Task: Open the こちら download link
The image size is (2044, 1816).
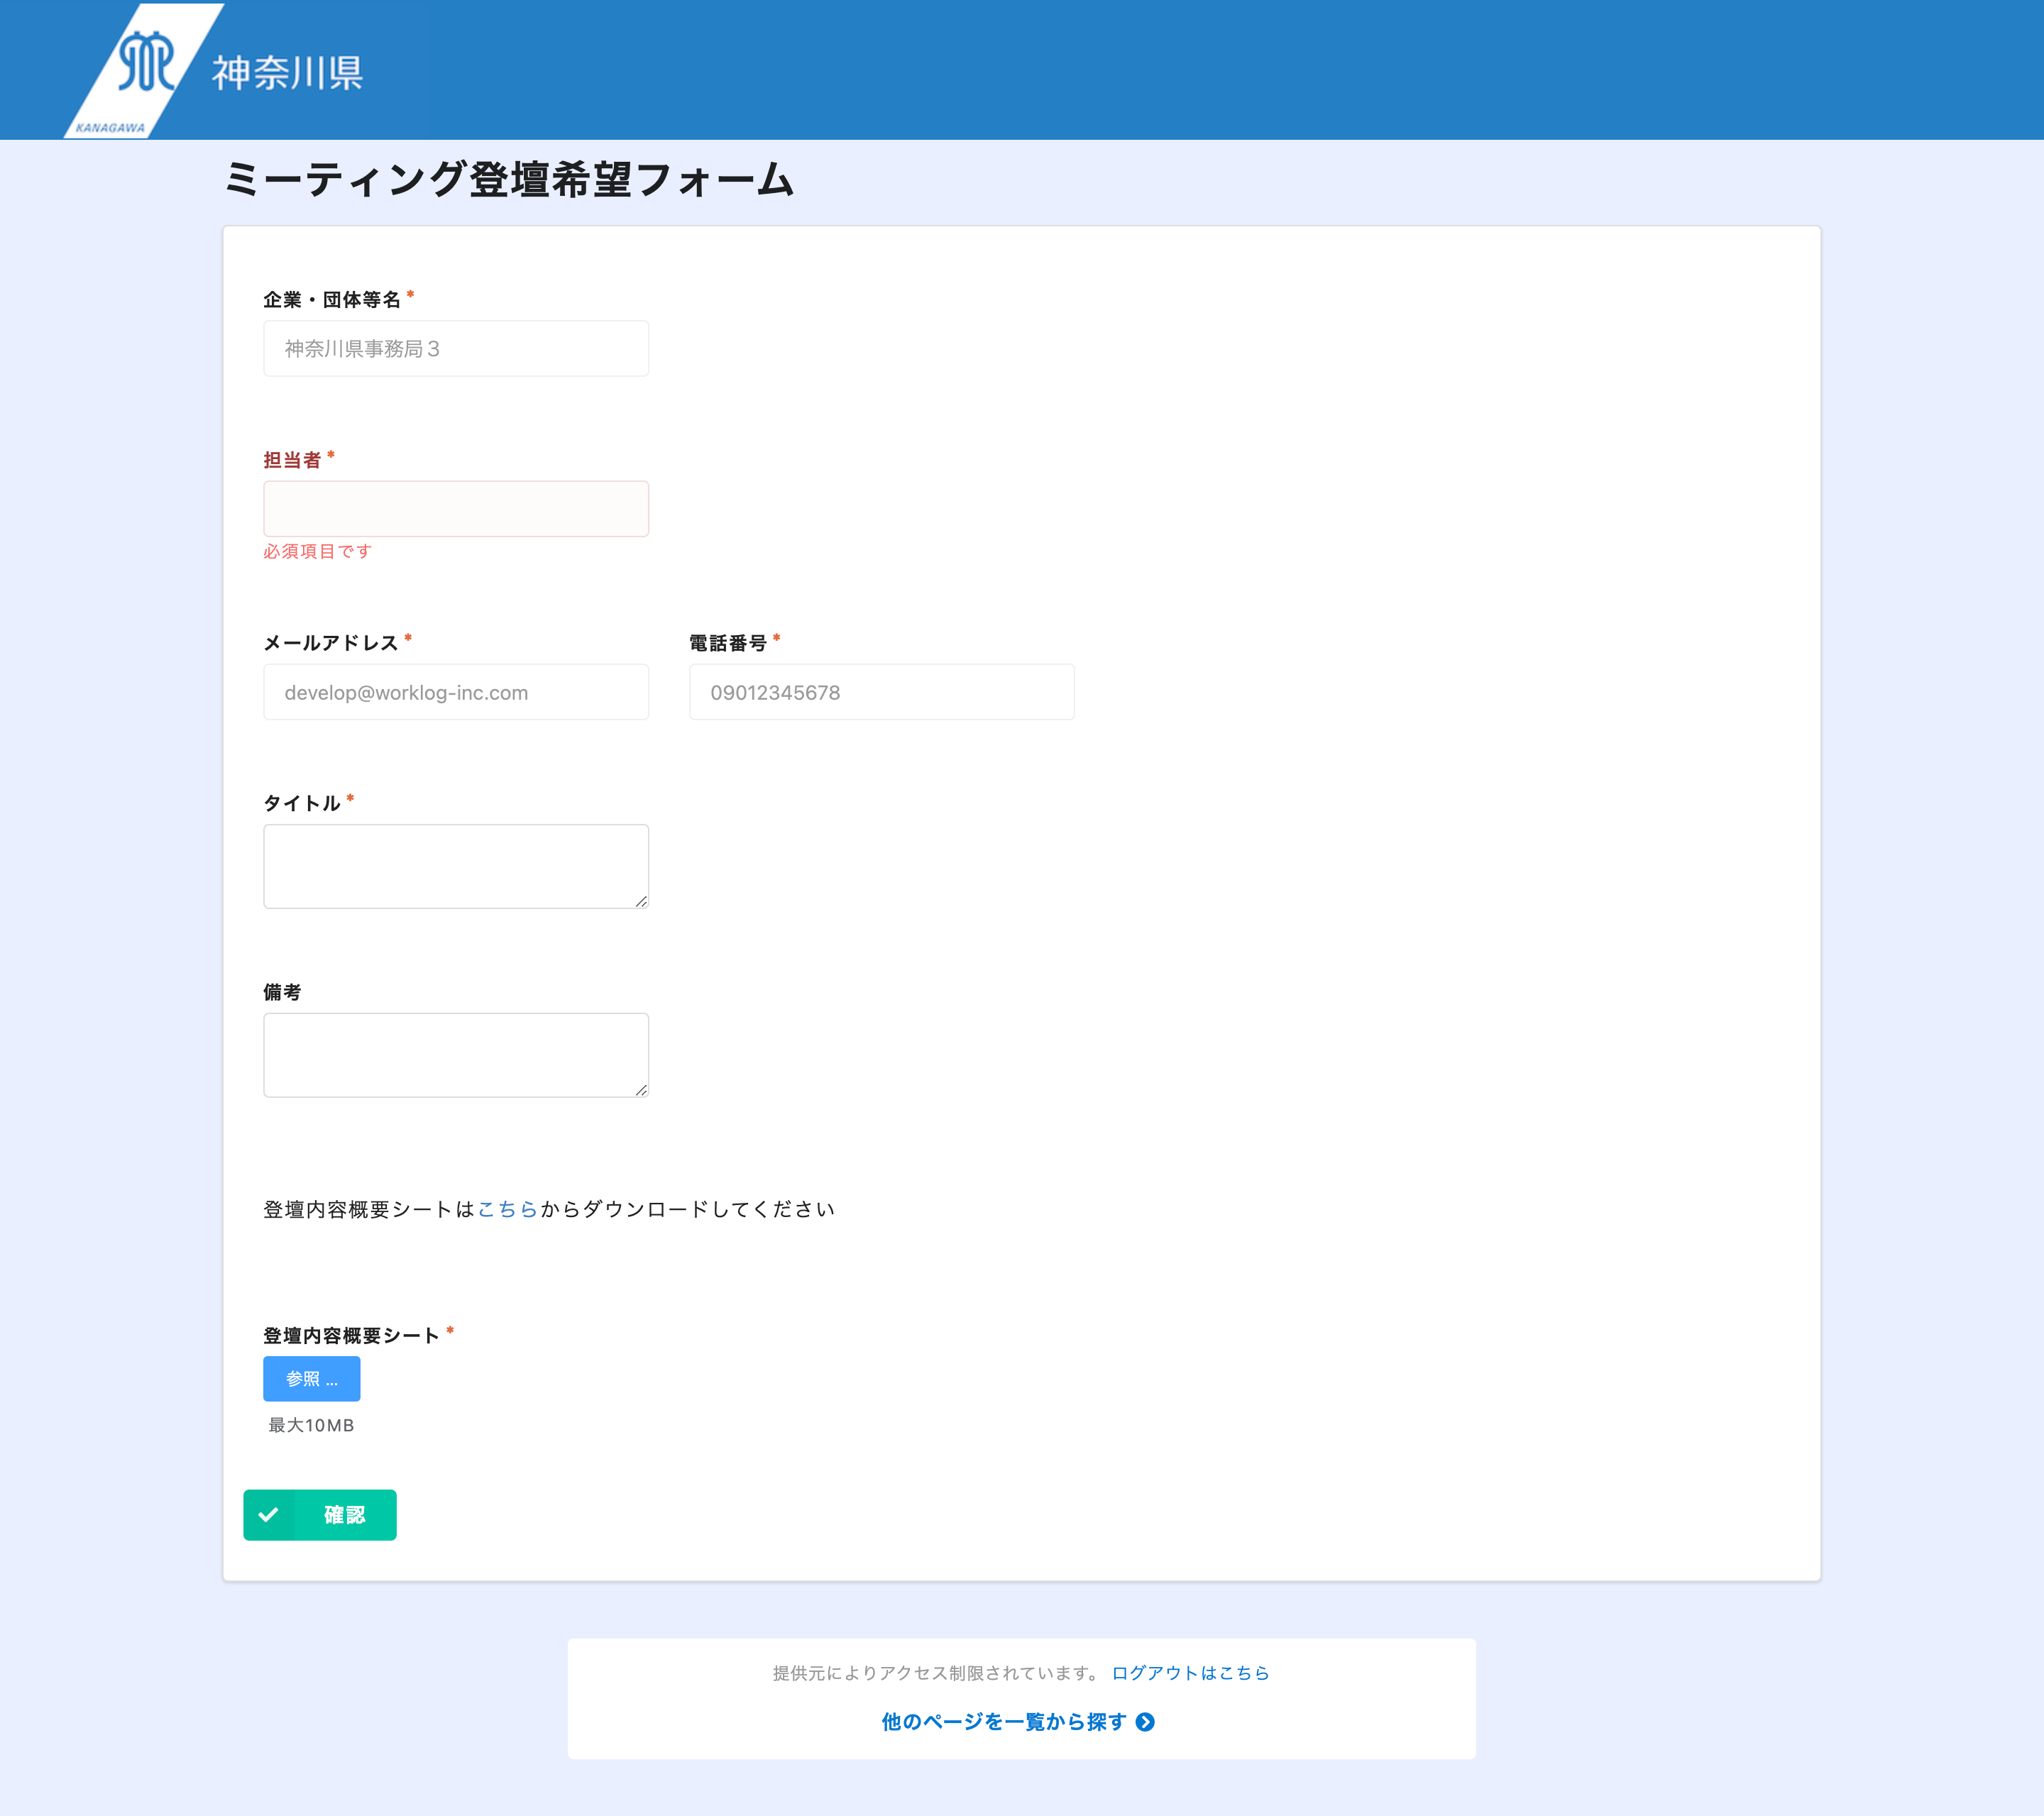Action: (507, 1209)
